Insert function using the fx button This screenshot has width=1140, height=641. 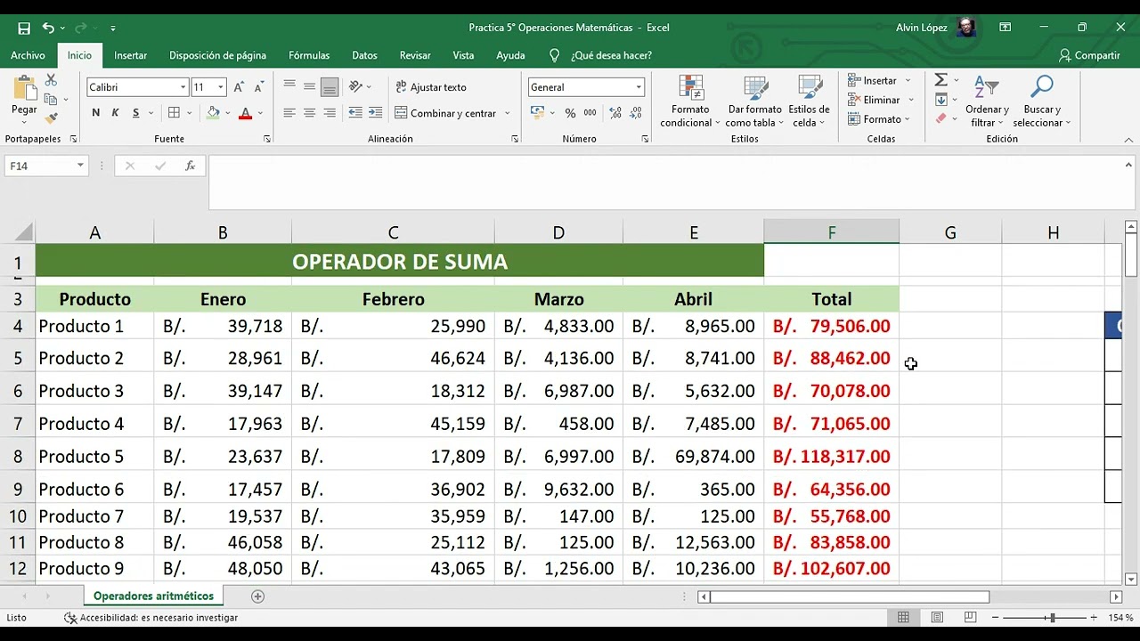point(190,166)
